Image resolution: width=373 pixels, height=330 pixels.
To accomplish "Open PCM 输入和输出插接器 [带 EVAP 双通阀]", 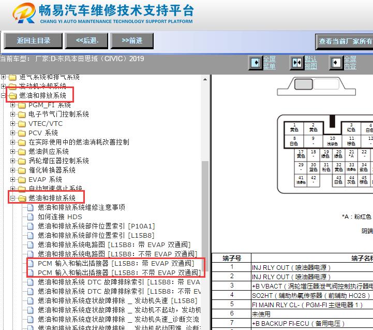I will pos(116,263).
